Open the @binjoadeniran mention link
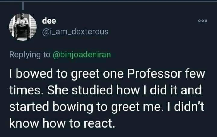This screenshot has height=137, width=217. tap(82, 55)
